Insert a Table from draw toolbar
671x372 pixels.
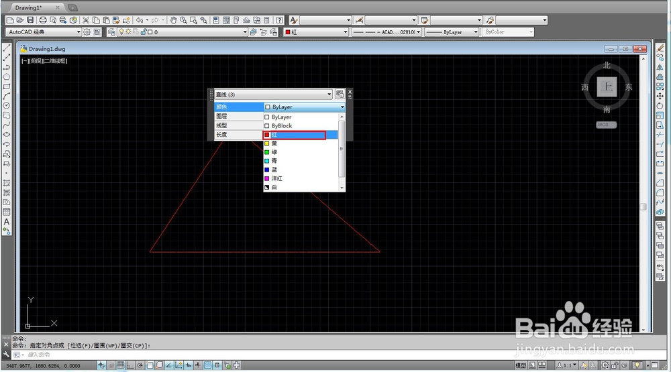point(7,212)
